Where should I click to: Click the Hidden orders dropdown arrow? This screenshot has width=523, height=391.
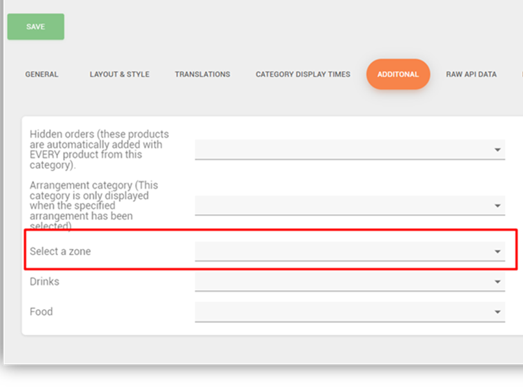498,150
